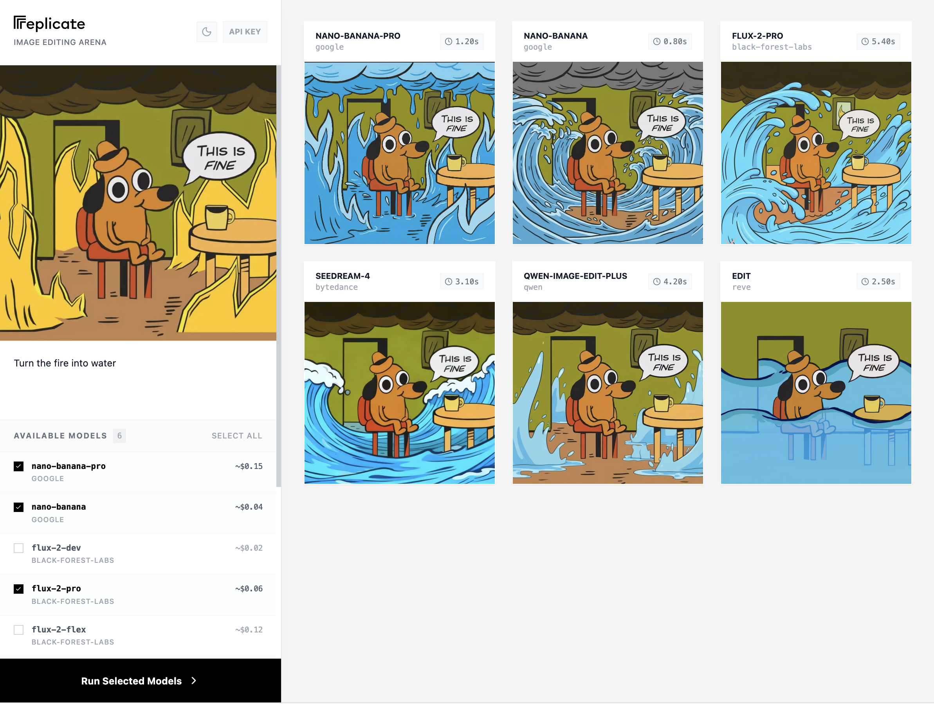The height and width of the screenshot is (704, 934).
Task: Click the arrow on Run Selected Models
Action: pos(194,681)
